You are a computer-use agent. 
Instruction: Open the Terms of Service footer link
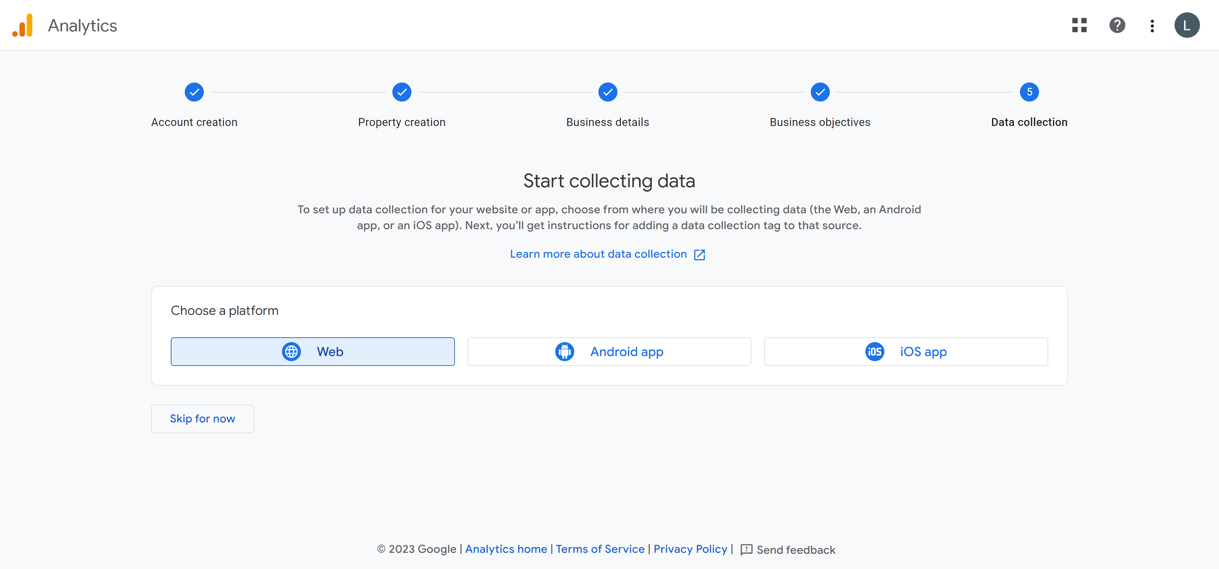pyautogui.click(x=600, y=549)
